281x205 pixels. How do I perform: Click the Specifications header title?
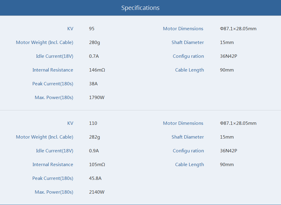[x=140, y=8]
